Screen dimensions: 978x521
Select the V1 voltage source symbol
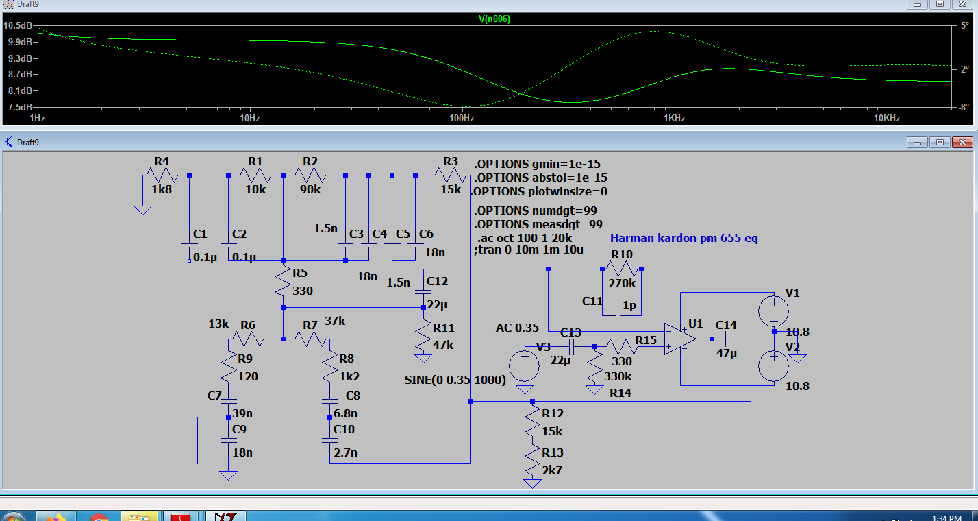[x=774, y=312]
